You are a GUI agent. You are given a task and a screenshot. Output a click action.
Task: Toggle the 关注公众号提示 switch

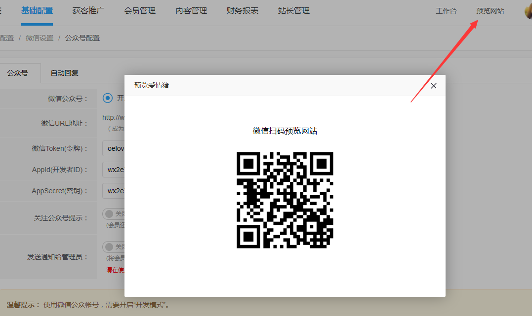tap(114, 214)
